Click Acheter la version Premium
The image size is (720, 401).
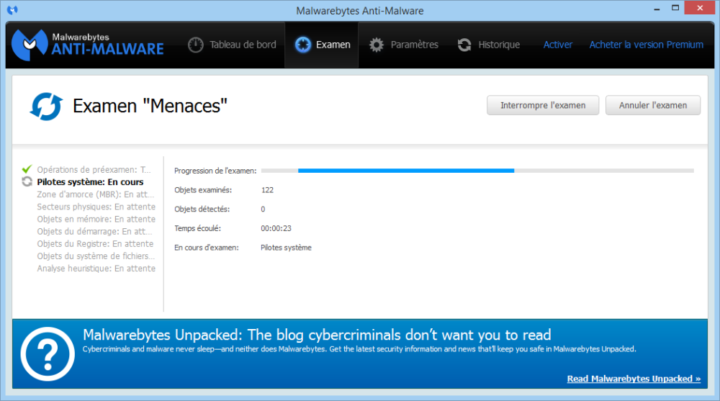point(646,45)
